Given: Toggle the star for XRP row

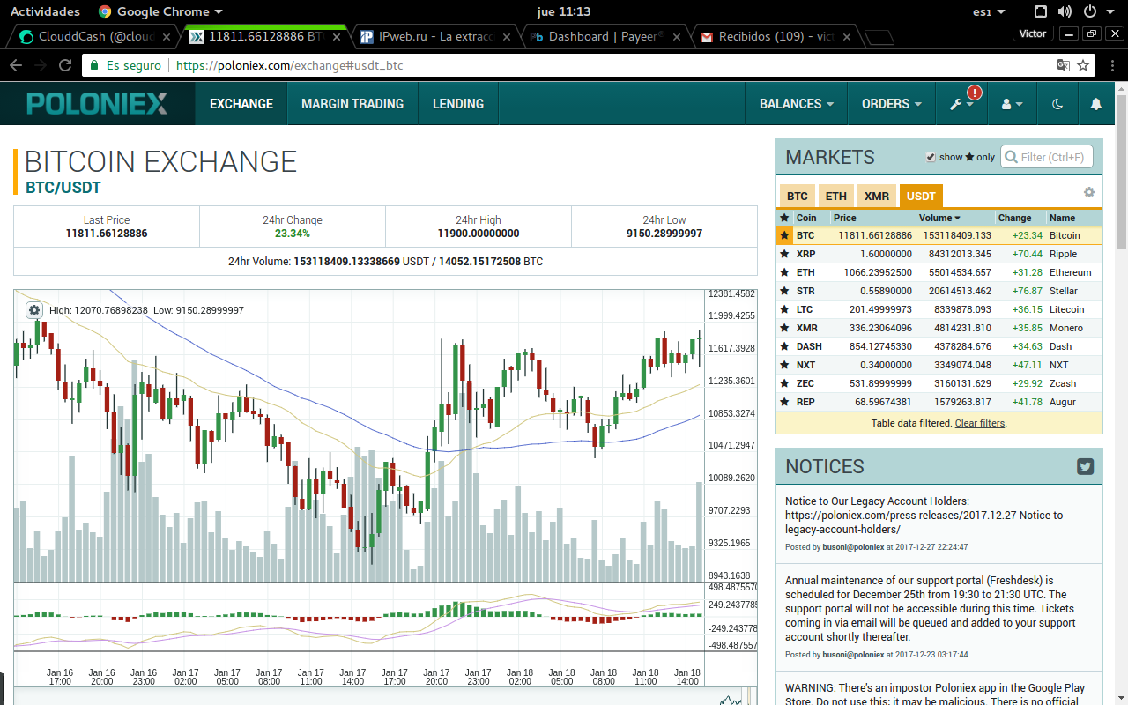Looking at the screenshot, I should tap(784, 254).
